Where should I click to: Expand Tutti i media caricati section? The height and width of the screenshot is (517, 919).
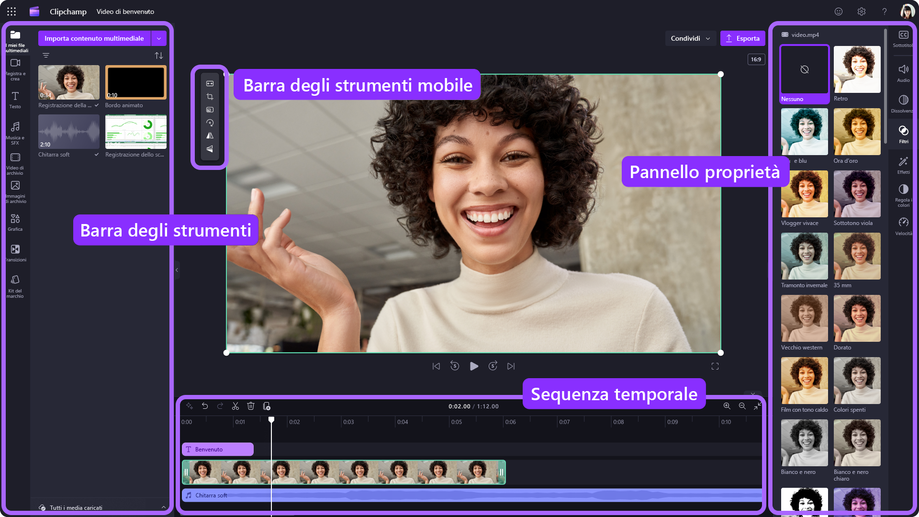(x=163, y=507)
